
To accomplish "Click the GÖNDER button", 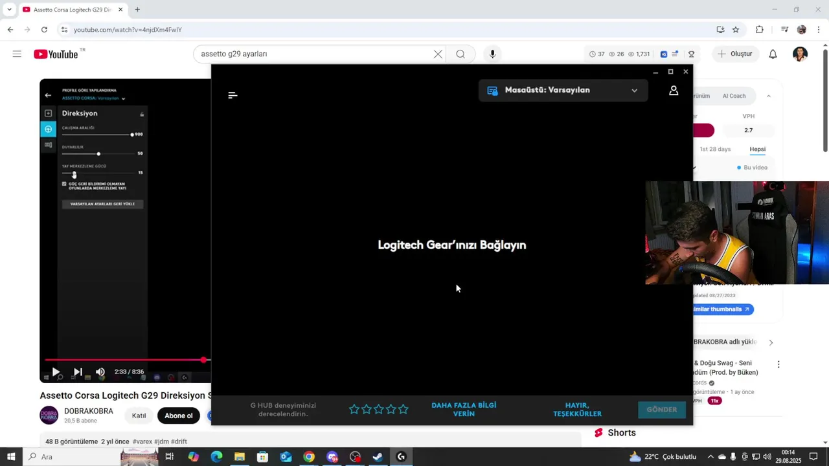I will (x=662, y=410).
